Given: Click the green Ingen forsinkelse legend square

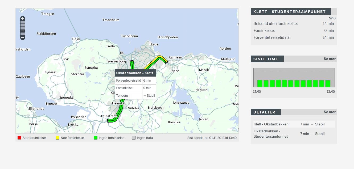Looking at the screenshot, I should coord(96,138).
